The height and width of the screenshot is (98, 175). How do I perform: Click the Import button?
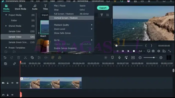45,15
